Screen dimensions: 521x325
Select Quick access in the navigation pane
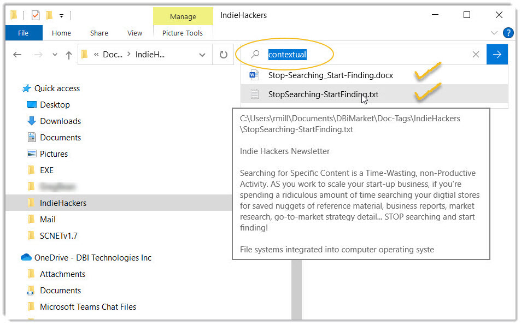pos(57,88)
